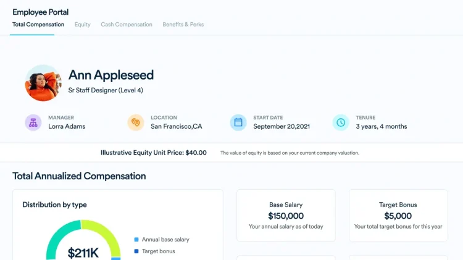Click the tenure clock icon
Image resolution: width=463 pixels, height=260 pixels.
[341, 122]
